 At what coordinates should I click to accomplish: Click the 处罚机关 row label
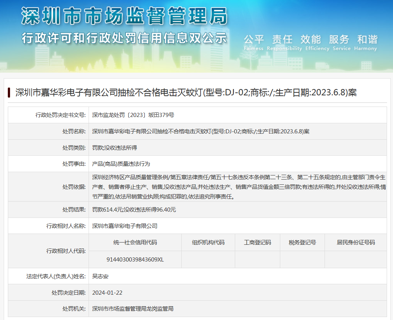click(74, 309)
